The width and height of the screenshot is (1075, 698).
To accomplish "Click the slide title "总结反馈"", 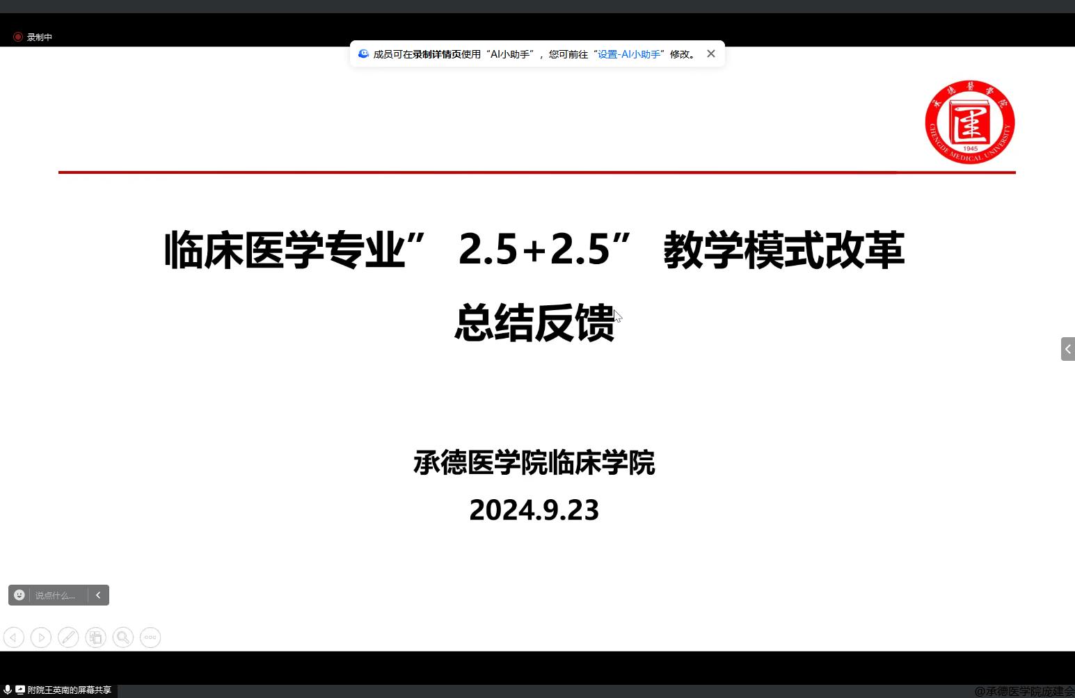I will [x=534, y=323].
